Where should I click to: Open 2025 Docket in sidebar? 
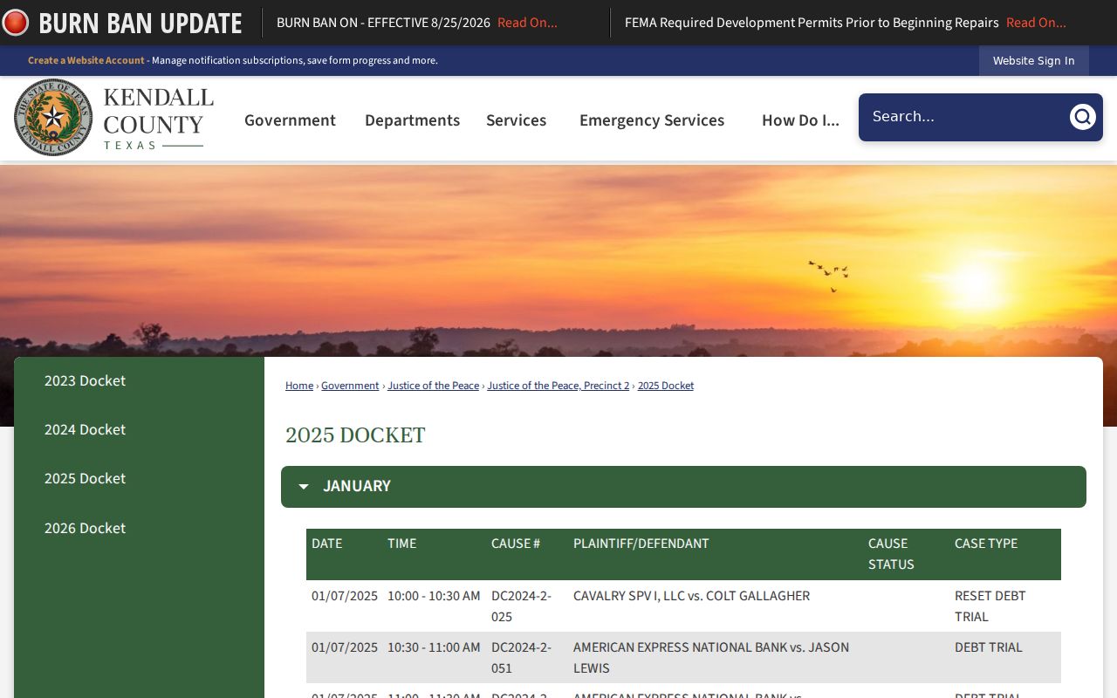[85, 479]
